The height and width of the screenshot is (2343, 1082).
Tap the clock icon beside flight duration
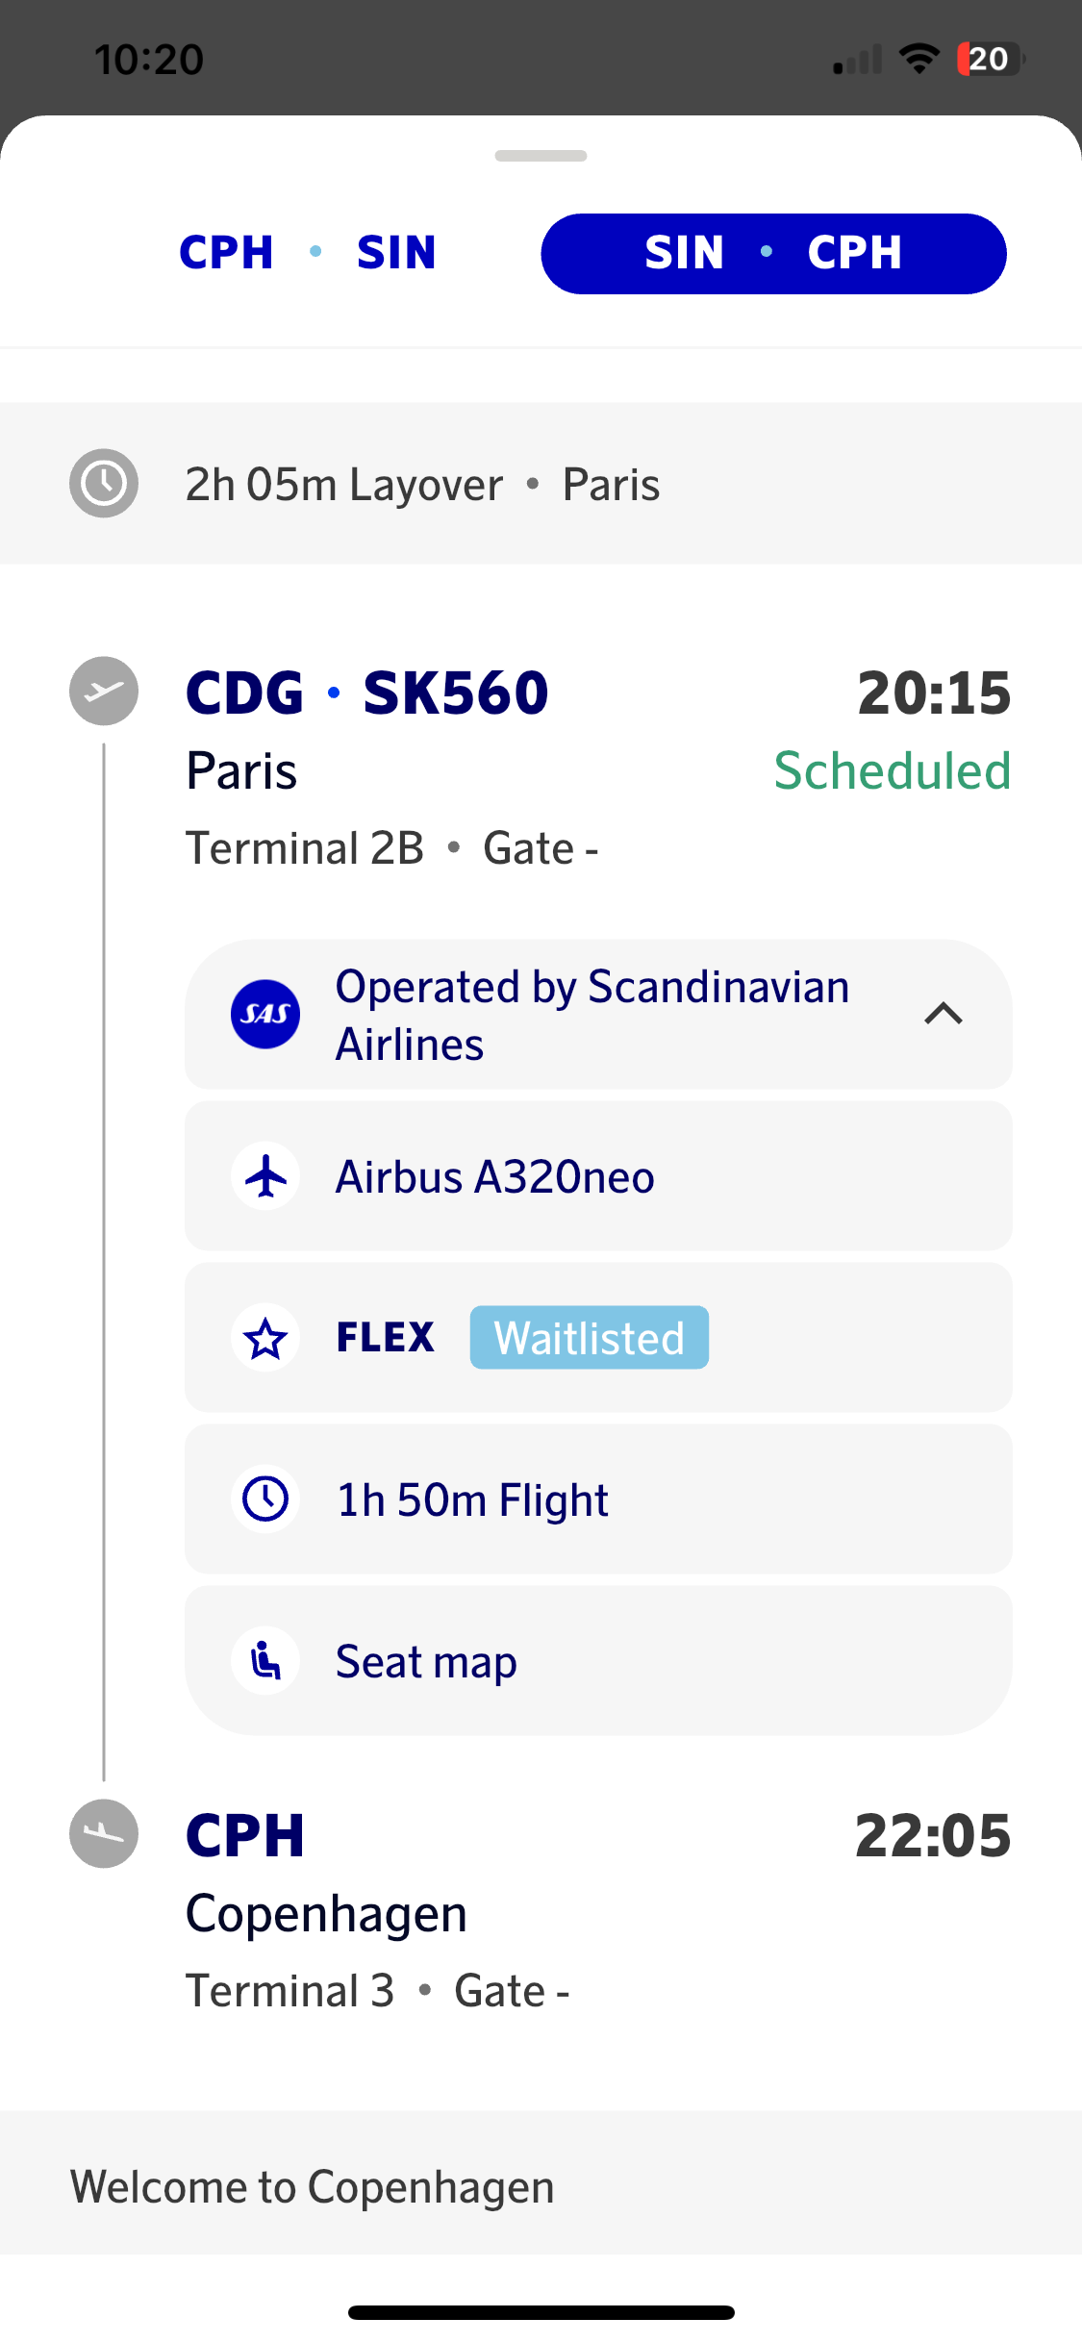tap(265, 1499)
